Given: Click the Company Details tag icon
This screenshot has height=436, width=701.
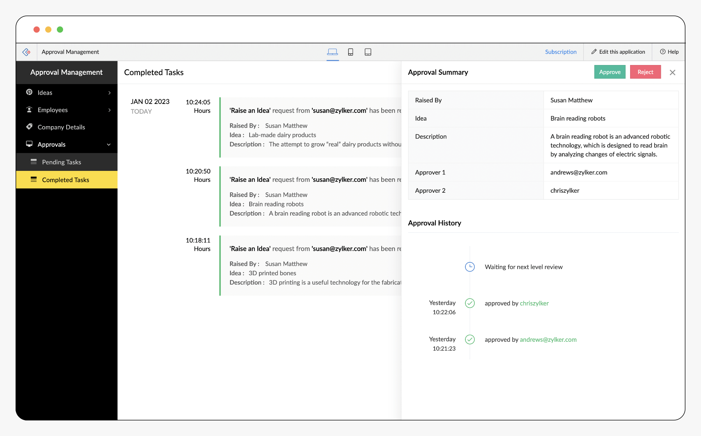Looking at the screenshot, I should [29, 127].
